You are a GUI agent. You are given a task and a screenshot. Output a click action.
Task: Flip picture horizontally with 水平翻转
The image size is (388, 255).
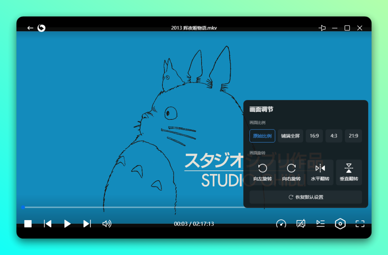[320, 173]
